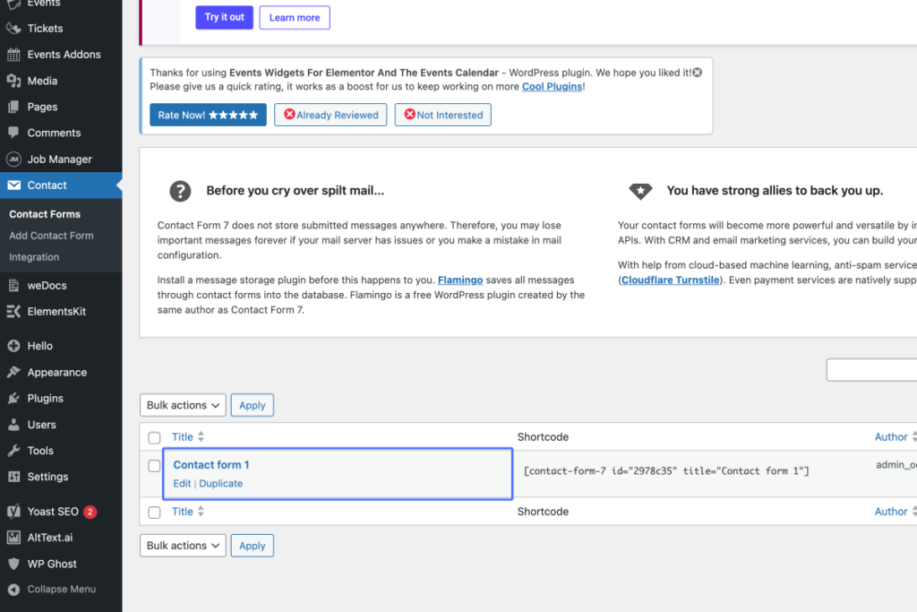This screenshot has height=612, width=917.
Task: Click the search contact forms input field
Action: pos(871,370)
